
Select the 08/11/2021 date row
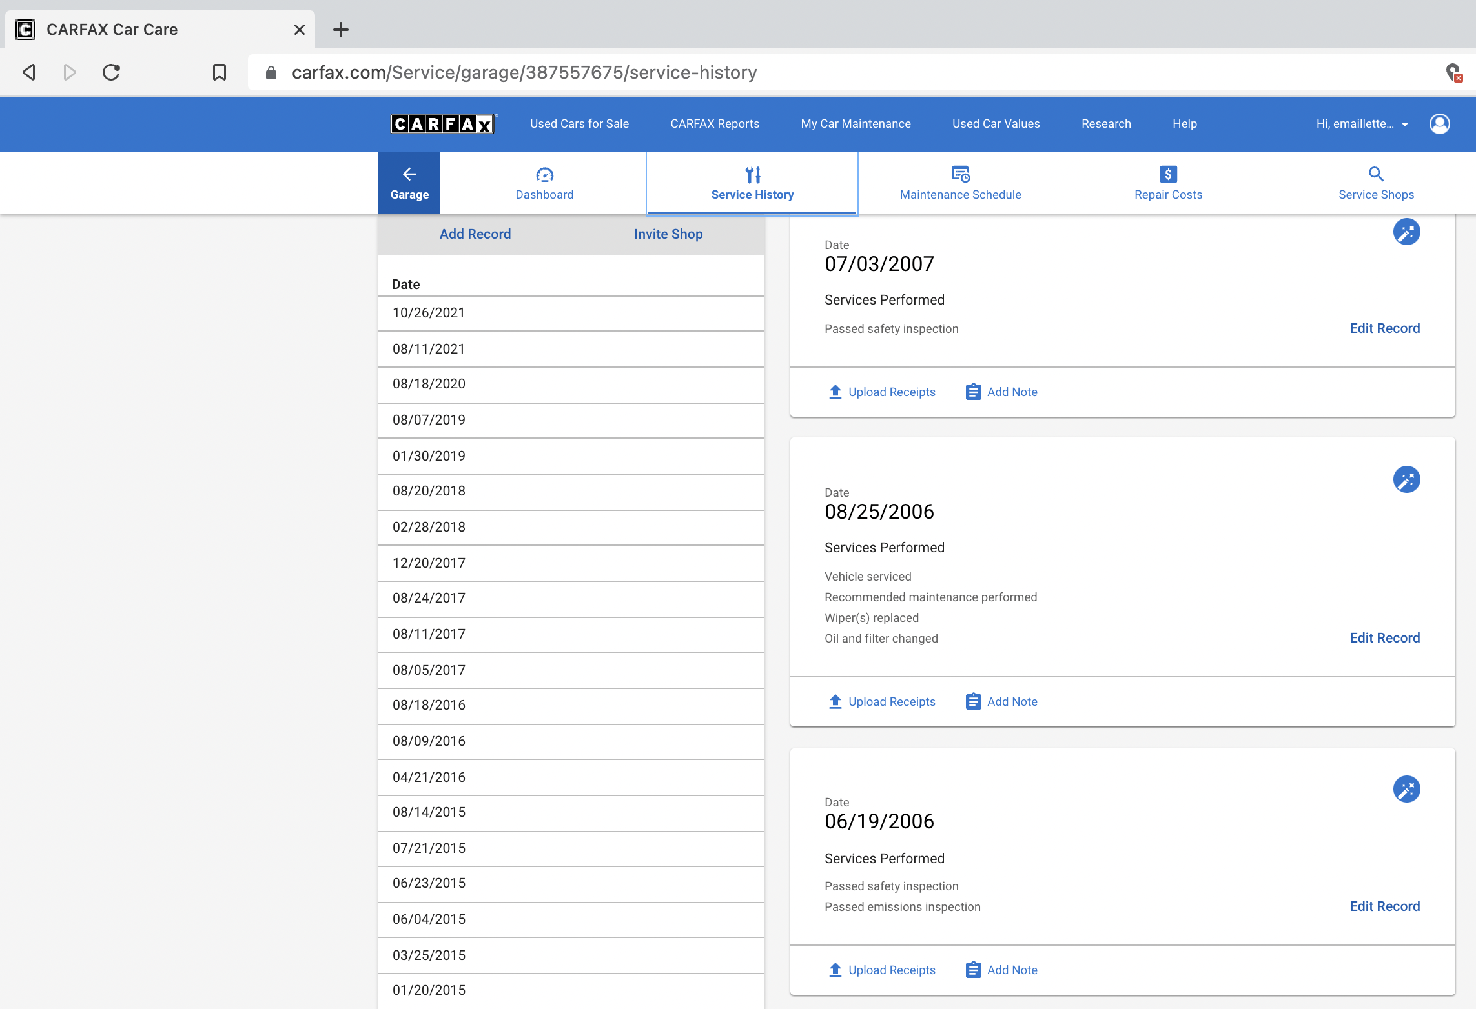click(x=571, y=349)
